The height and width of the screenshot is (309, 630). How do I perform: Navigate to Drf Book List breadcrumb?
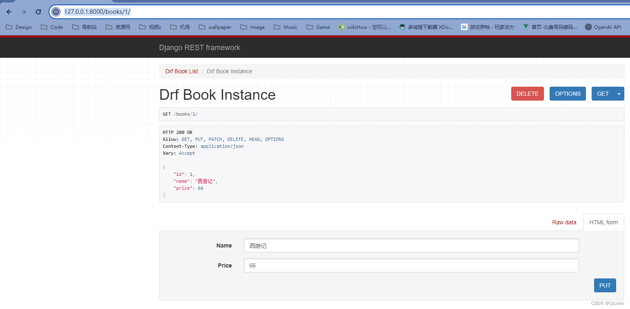pos(182,71)
